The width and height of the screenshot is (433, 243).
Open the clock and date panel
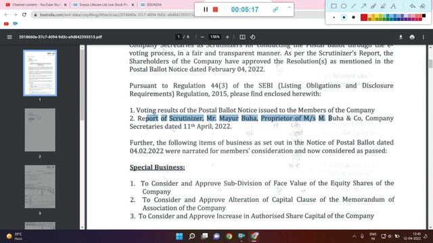(412, 236)
